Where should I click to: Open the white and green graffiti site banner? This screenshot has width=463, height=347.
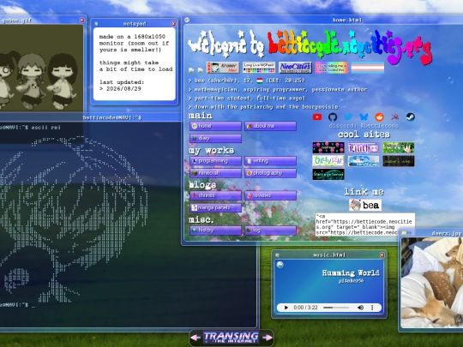coord(328,161)
